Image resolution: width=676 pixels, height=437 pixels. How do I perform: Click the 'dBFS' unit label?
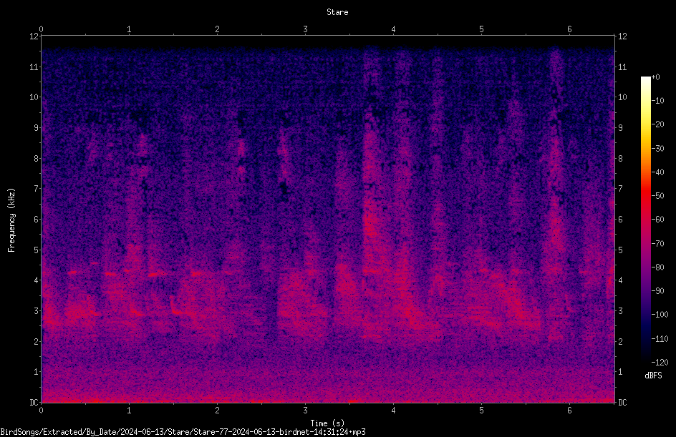pos(653,375)
